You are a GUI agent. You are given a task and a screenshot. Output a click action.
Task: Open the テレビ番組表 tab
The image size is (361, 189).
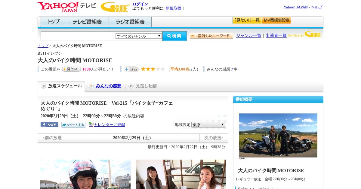(x=87, y=22)
